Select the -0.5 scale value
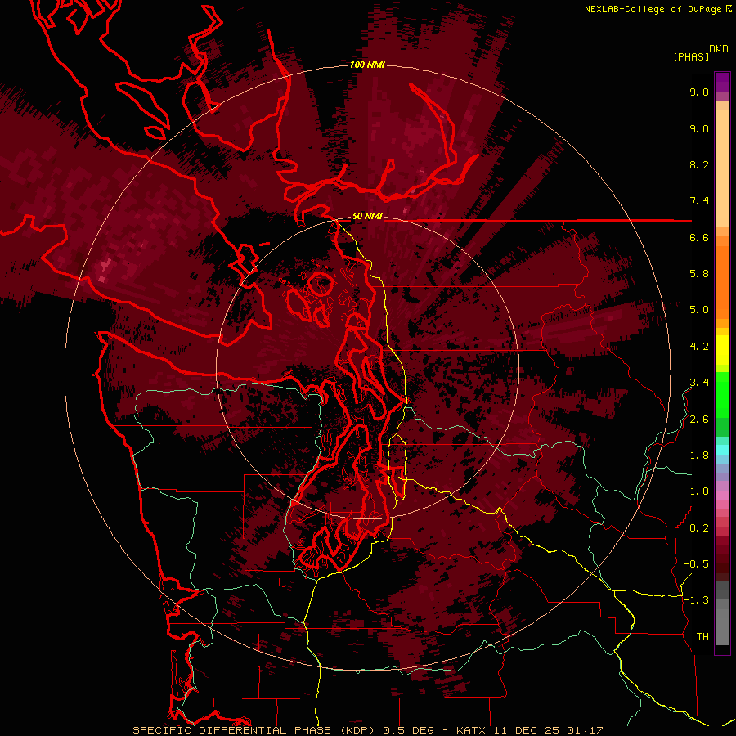 (696, 564)
